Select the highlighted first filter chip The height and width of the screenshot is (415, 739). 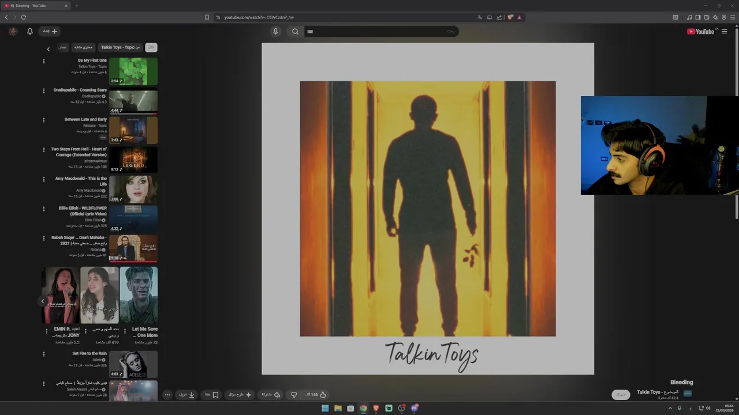(151, 47)
